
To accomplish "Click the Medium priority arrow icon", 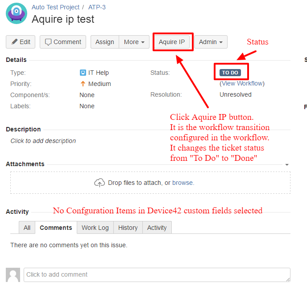I will coord(83,84).
